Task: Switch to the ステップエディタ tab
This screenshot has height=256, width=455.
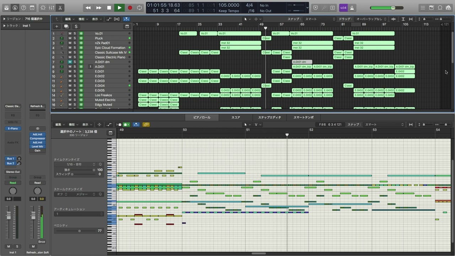Action: 269,117
